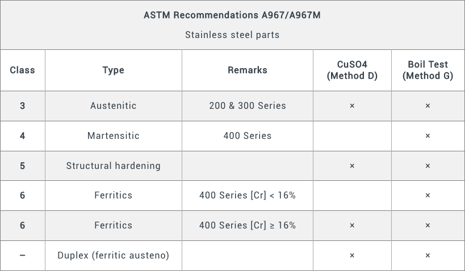465x271 pixels.
Task: Click the 400 Series [Cr] < 16% cell
Action: click(247, 195)
